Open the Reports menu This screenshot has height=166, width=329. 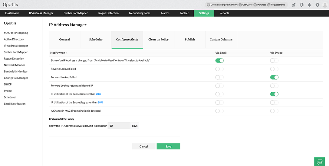pos(224,13)
